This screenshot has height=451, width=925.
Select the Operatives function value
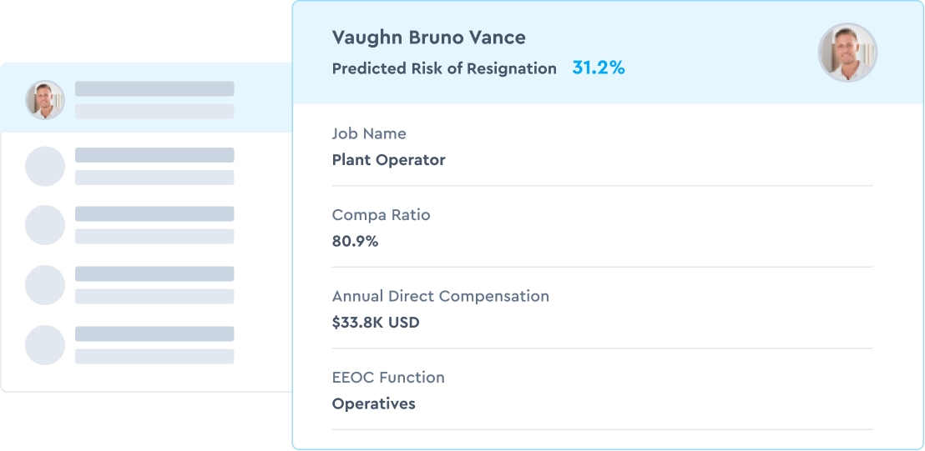[x=374, y=404]
